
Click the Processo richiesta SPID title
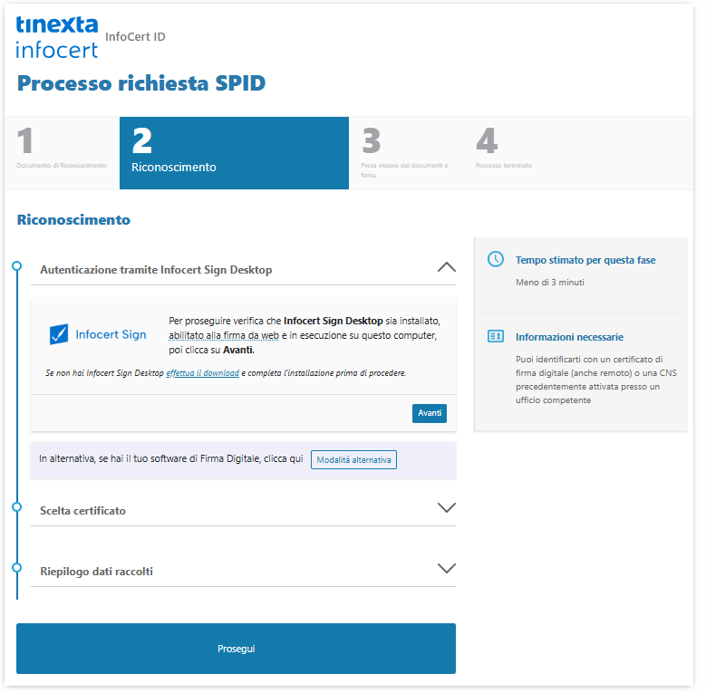(142, 84)
